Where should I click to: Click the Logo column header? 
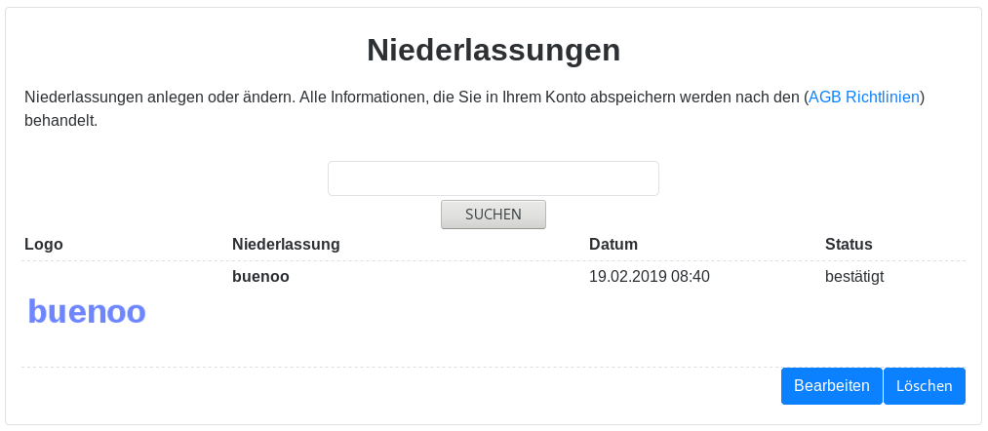(44, 244)
